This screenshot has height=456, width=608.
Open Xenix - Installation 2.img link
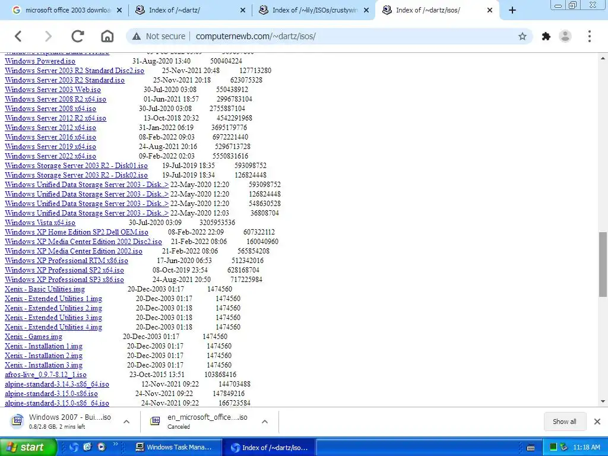[43, 356]
